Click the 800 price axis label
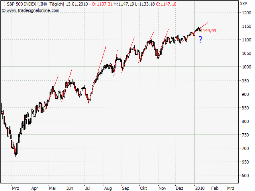The width and height of the screenshot is (255, 191). pyautogui.click(x=245, y=121)
